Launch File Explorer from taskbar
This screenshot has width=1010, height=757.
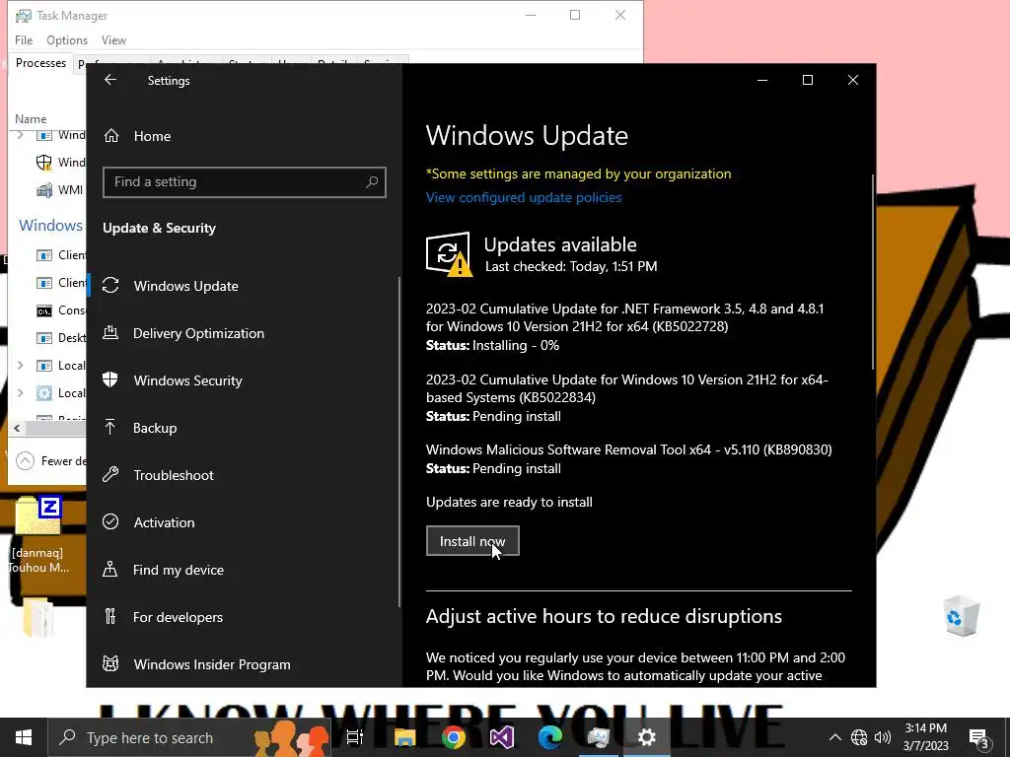(405, 737)
